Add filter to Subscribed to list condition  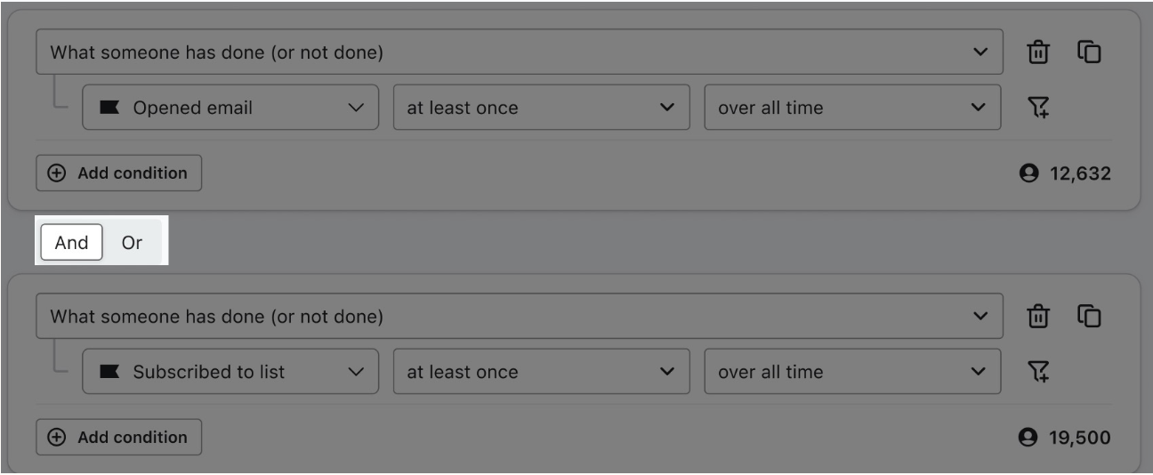pyautogui.click(x=1037, y=372)
